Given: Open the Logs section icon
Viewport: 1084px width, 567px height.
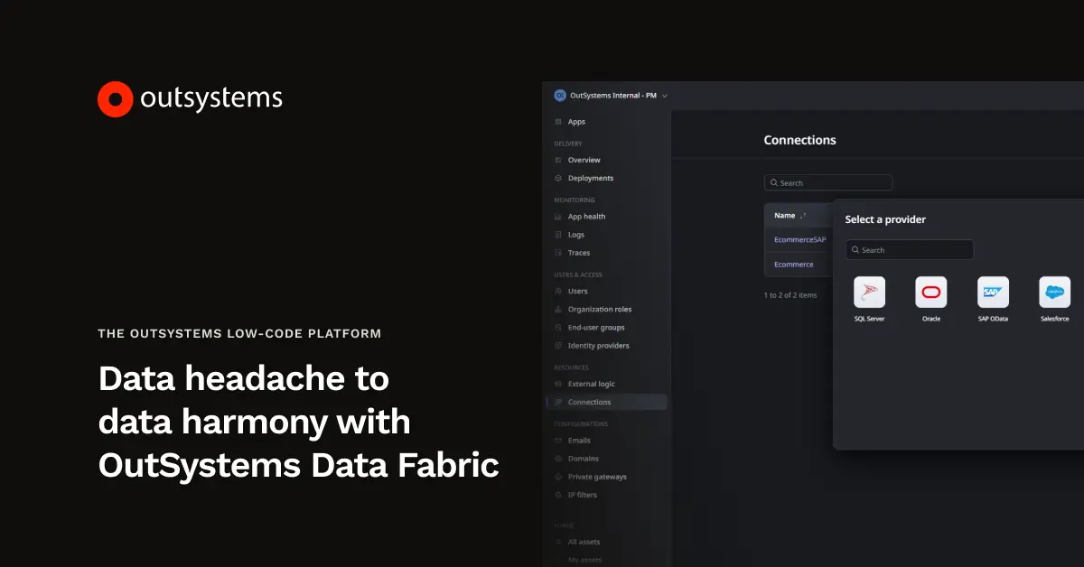Looking at the screenshot, I should 558,235.
